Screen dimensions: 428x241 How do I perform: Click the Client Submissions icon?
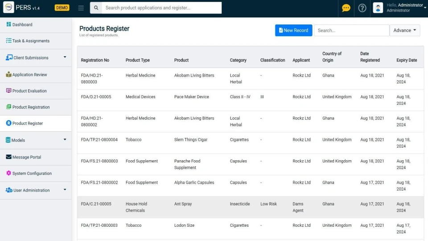coord(9,58)
